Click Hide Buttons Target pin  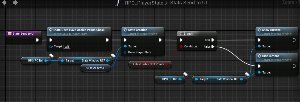click(259, 72)
